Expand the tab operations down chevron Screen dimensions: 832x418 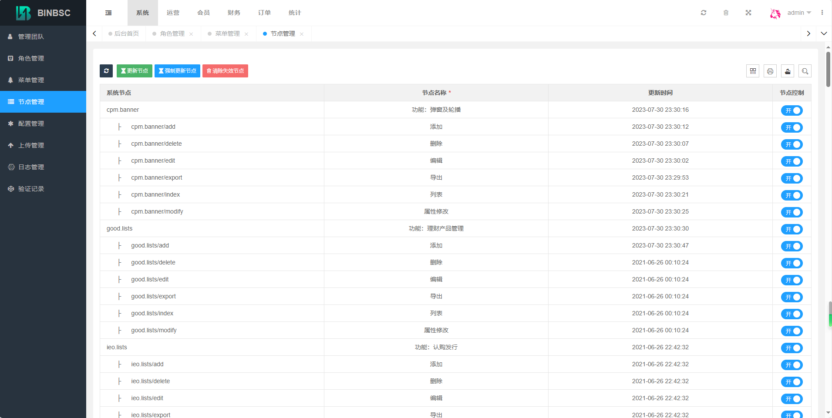coord(824,33)
